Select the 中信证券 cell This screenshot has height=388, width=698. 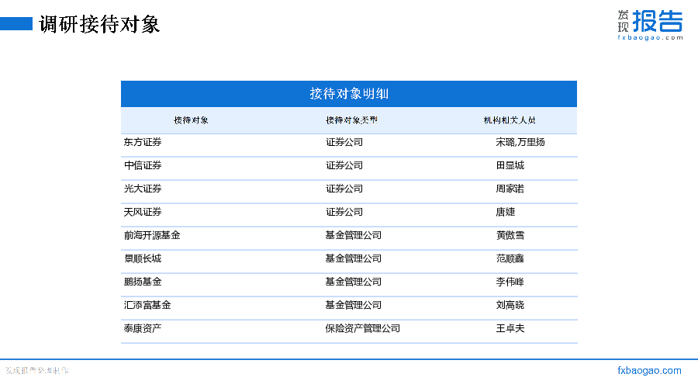(x=143, y=165)
